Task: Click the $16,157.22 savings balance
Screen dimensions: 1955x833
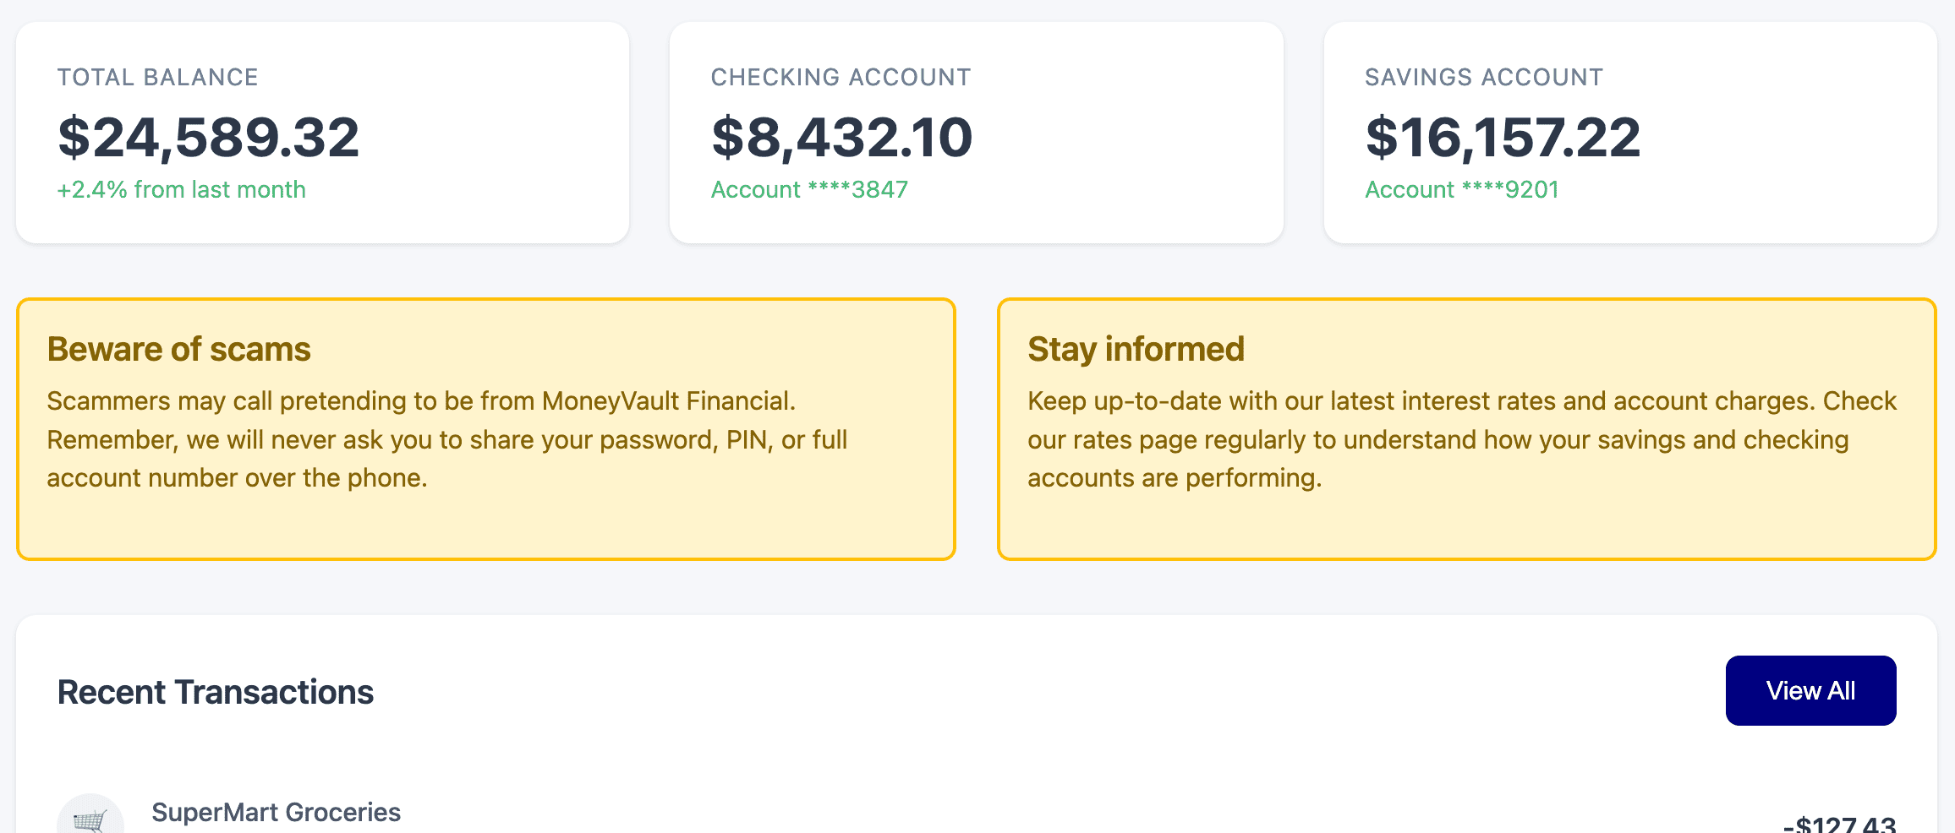Action: pos(1503,138)
